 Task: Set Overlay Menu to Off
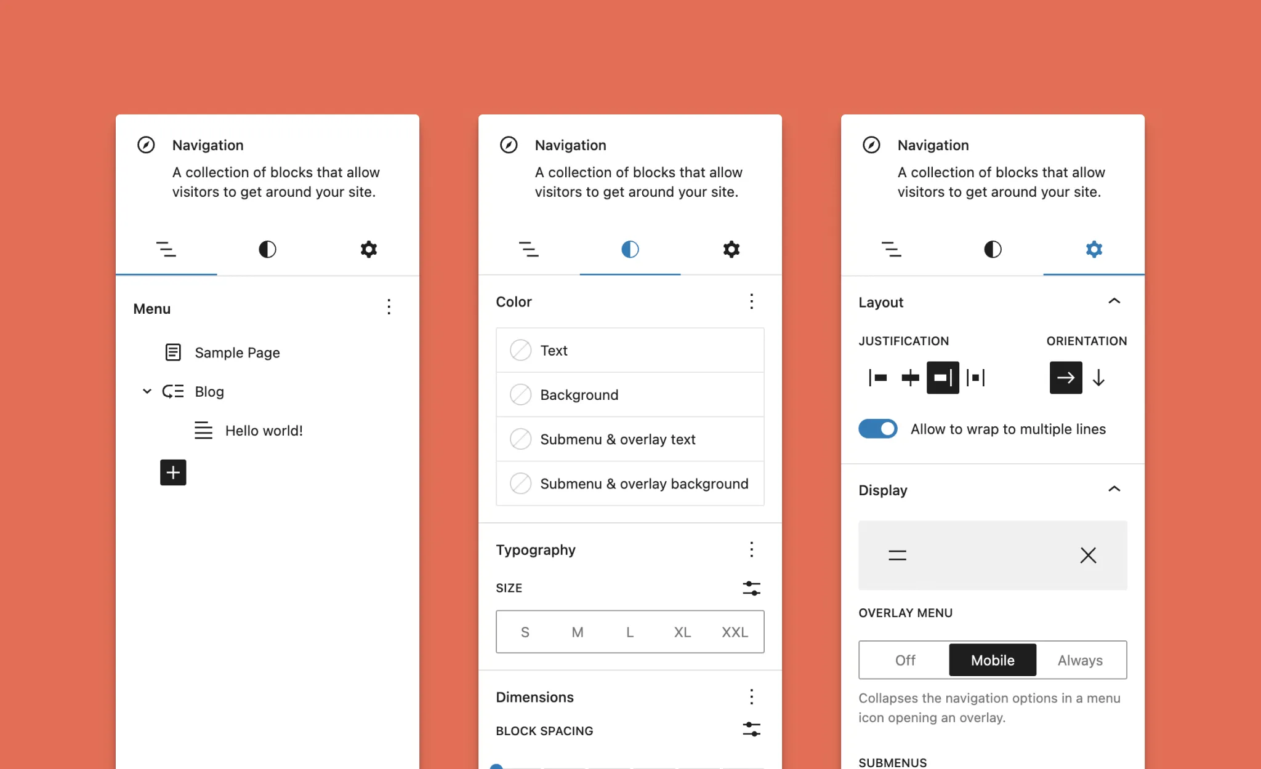point(905,660)
